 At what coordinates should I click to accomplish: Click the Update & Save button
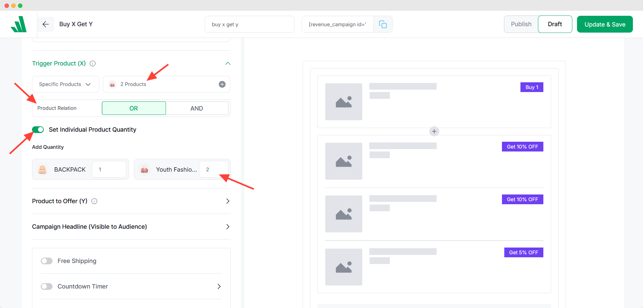pyautogui.click(x=605, y=24)
